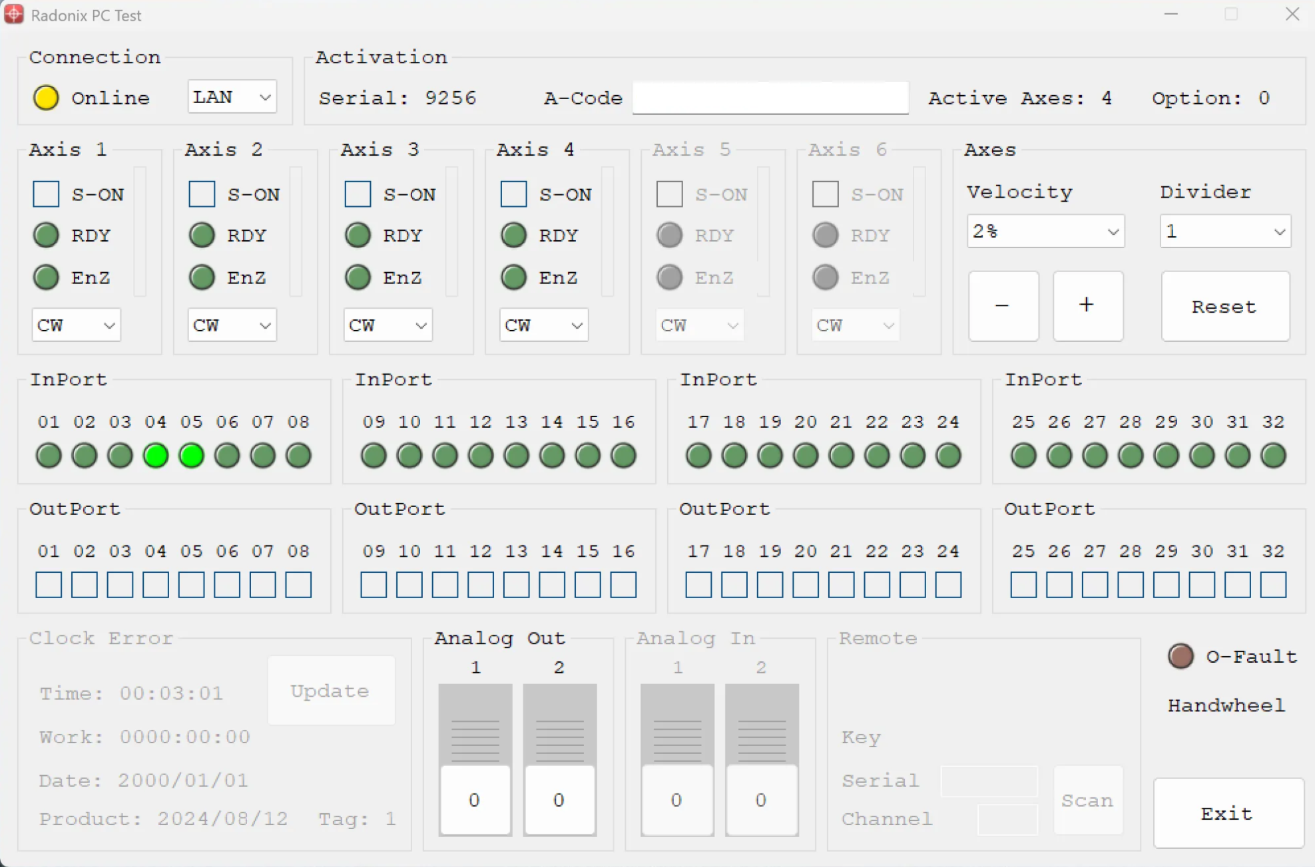
Task: Click the Exit button
Action: (1228, 813)
